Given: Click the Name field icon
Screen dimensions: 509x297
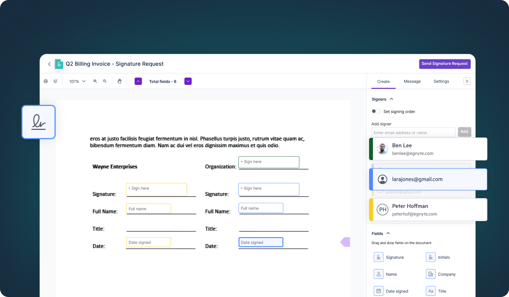Looking at the screenshot, I should click(378, 274).
